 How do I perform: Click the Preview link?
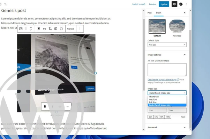(x=152, y=4)
